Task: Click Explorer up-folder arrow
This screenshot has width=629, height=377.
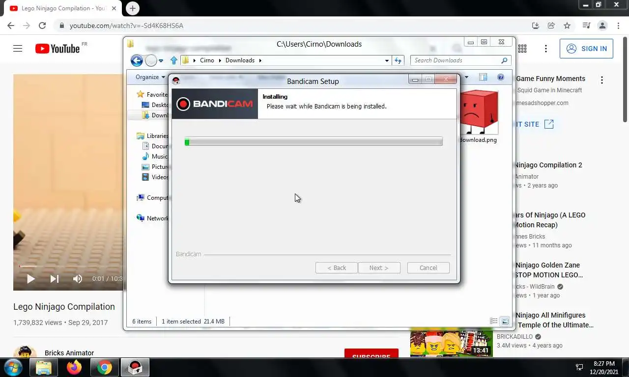Action: coord(173,60)
